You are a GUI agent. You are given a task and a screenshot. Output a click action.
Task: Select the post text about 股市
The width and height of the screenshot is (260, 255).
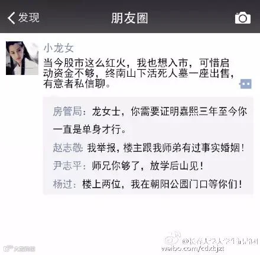pos(139,73)
